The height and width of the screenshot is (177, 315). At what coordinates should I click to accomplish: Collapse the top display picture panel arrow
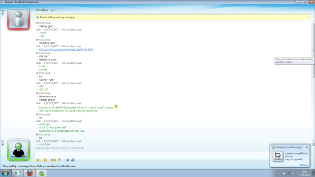point(2,10)
